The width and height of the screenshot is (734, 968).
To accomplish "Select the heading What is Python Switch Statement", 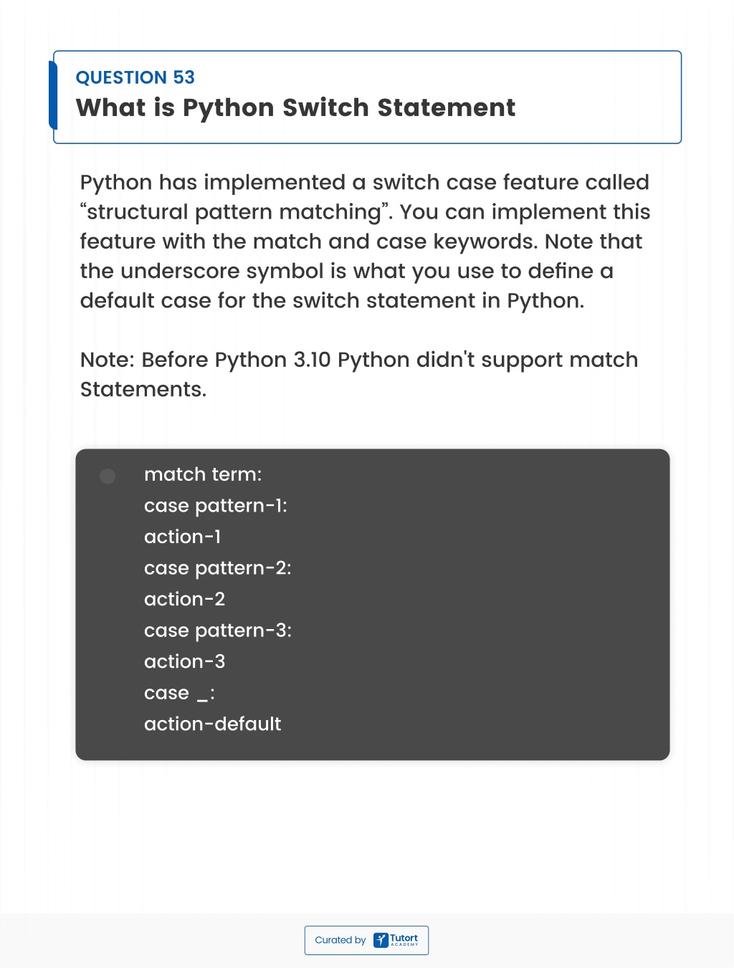I will point(295,107).
